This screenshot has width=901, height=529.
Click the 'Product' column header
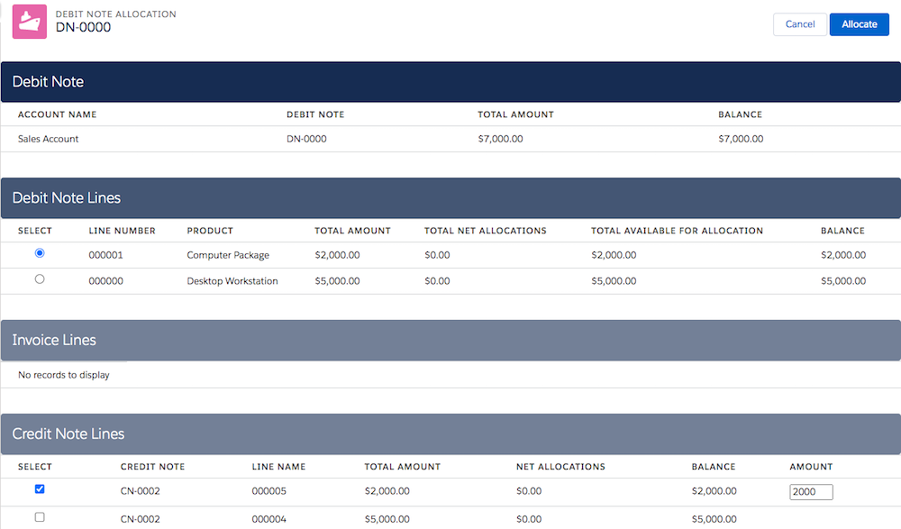pos(210,231)
